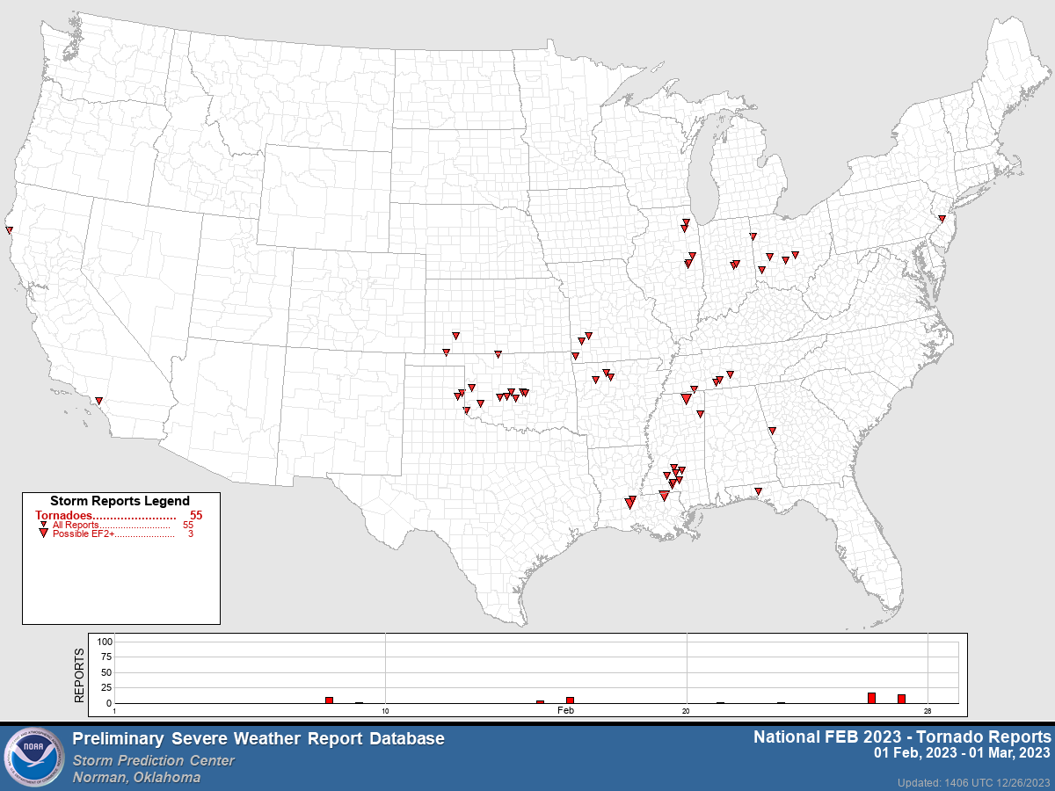This screenshot has width=1055, height=791.
Task: Click the Tornadoes 55 legend line
Action: tap(119, 515)
